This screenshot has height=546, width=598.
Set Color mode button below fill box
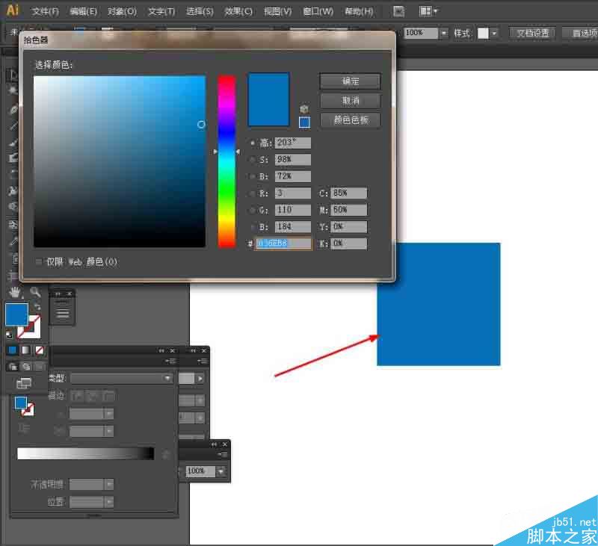click(12, 350)
